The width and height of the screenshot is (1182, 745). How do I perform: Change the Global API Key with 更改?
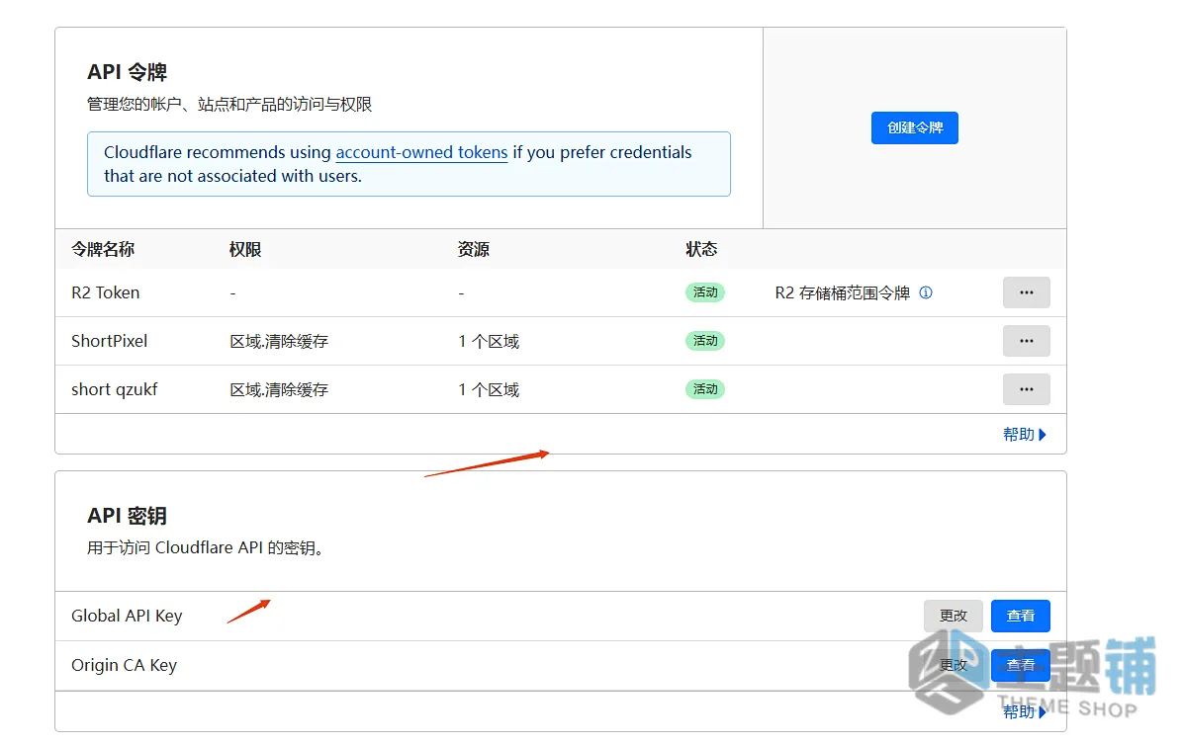click(954, 617)
